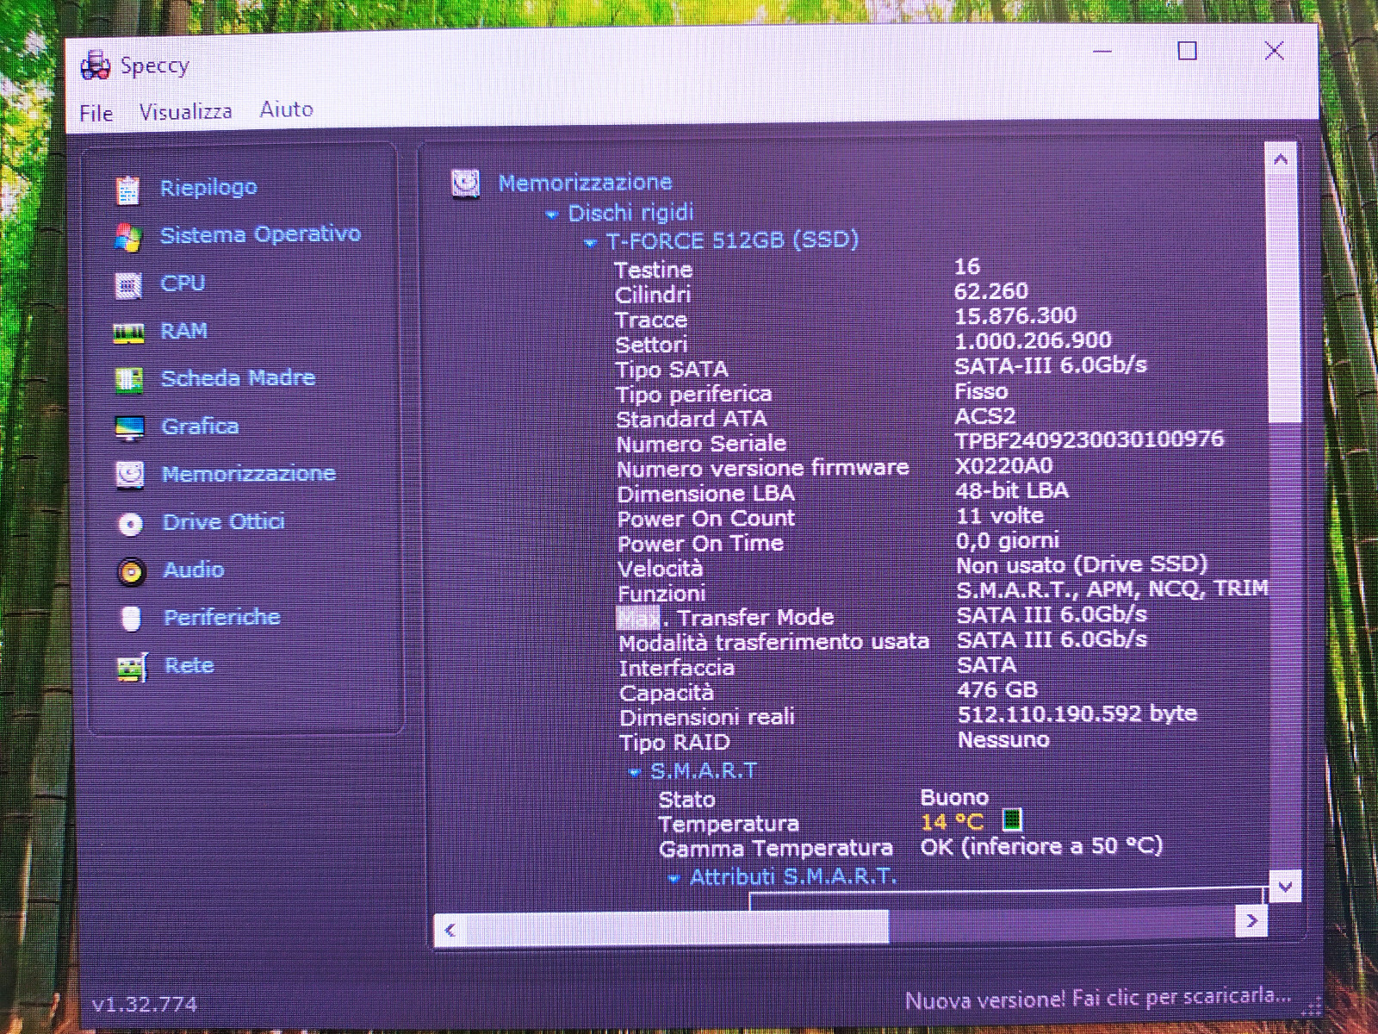1378x1034 pixels.
Task: Click the Rete network icon
Action: coord(132,668)
